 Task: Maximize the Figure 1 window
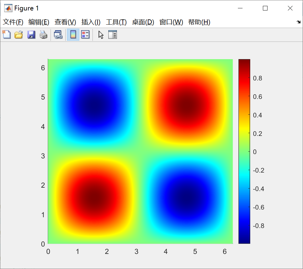click(x=265, y=8)
